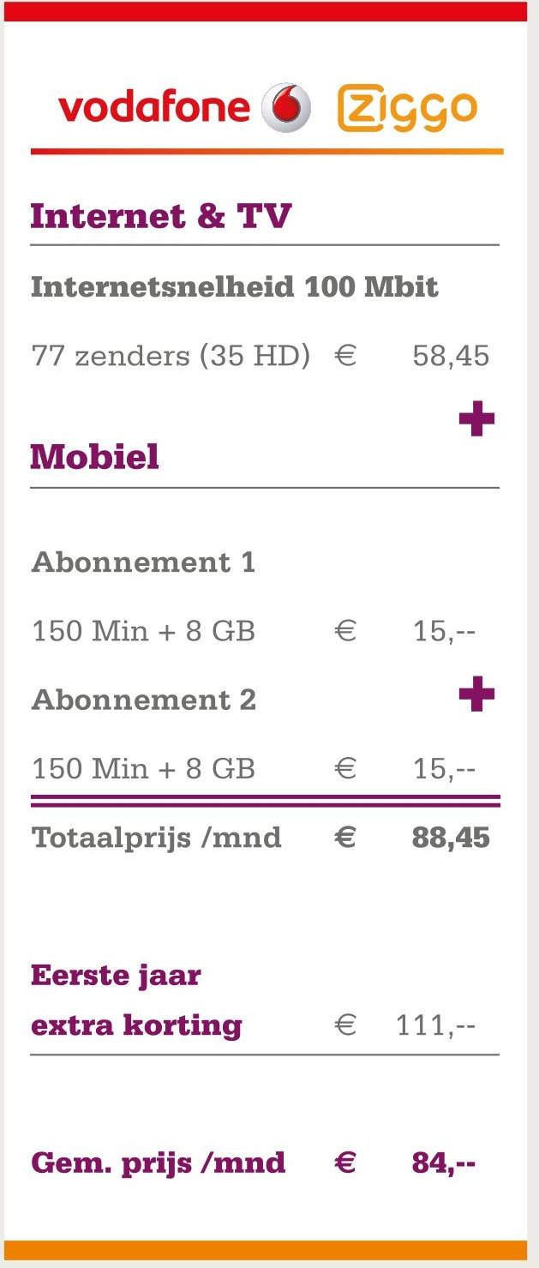Image resolution: width=539 pixels, height=1268 pixels.
Task: Click the purple euro sign by Gem. prijs
Action: coord(345,1163)
